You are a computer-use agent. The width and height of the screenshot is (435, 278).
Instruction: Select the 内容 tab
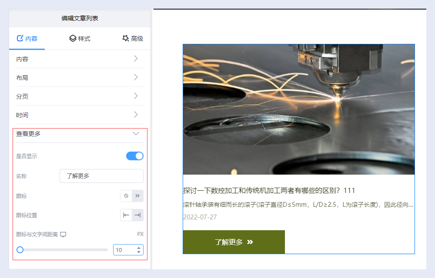click(27, 39)
